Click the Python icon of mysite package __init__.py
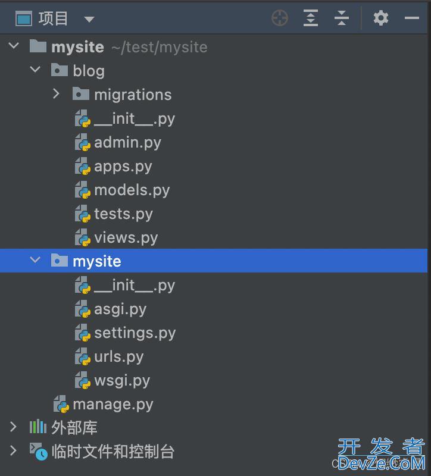The width and height of the screenshot is (431, 476). point(83,285)
